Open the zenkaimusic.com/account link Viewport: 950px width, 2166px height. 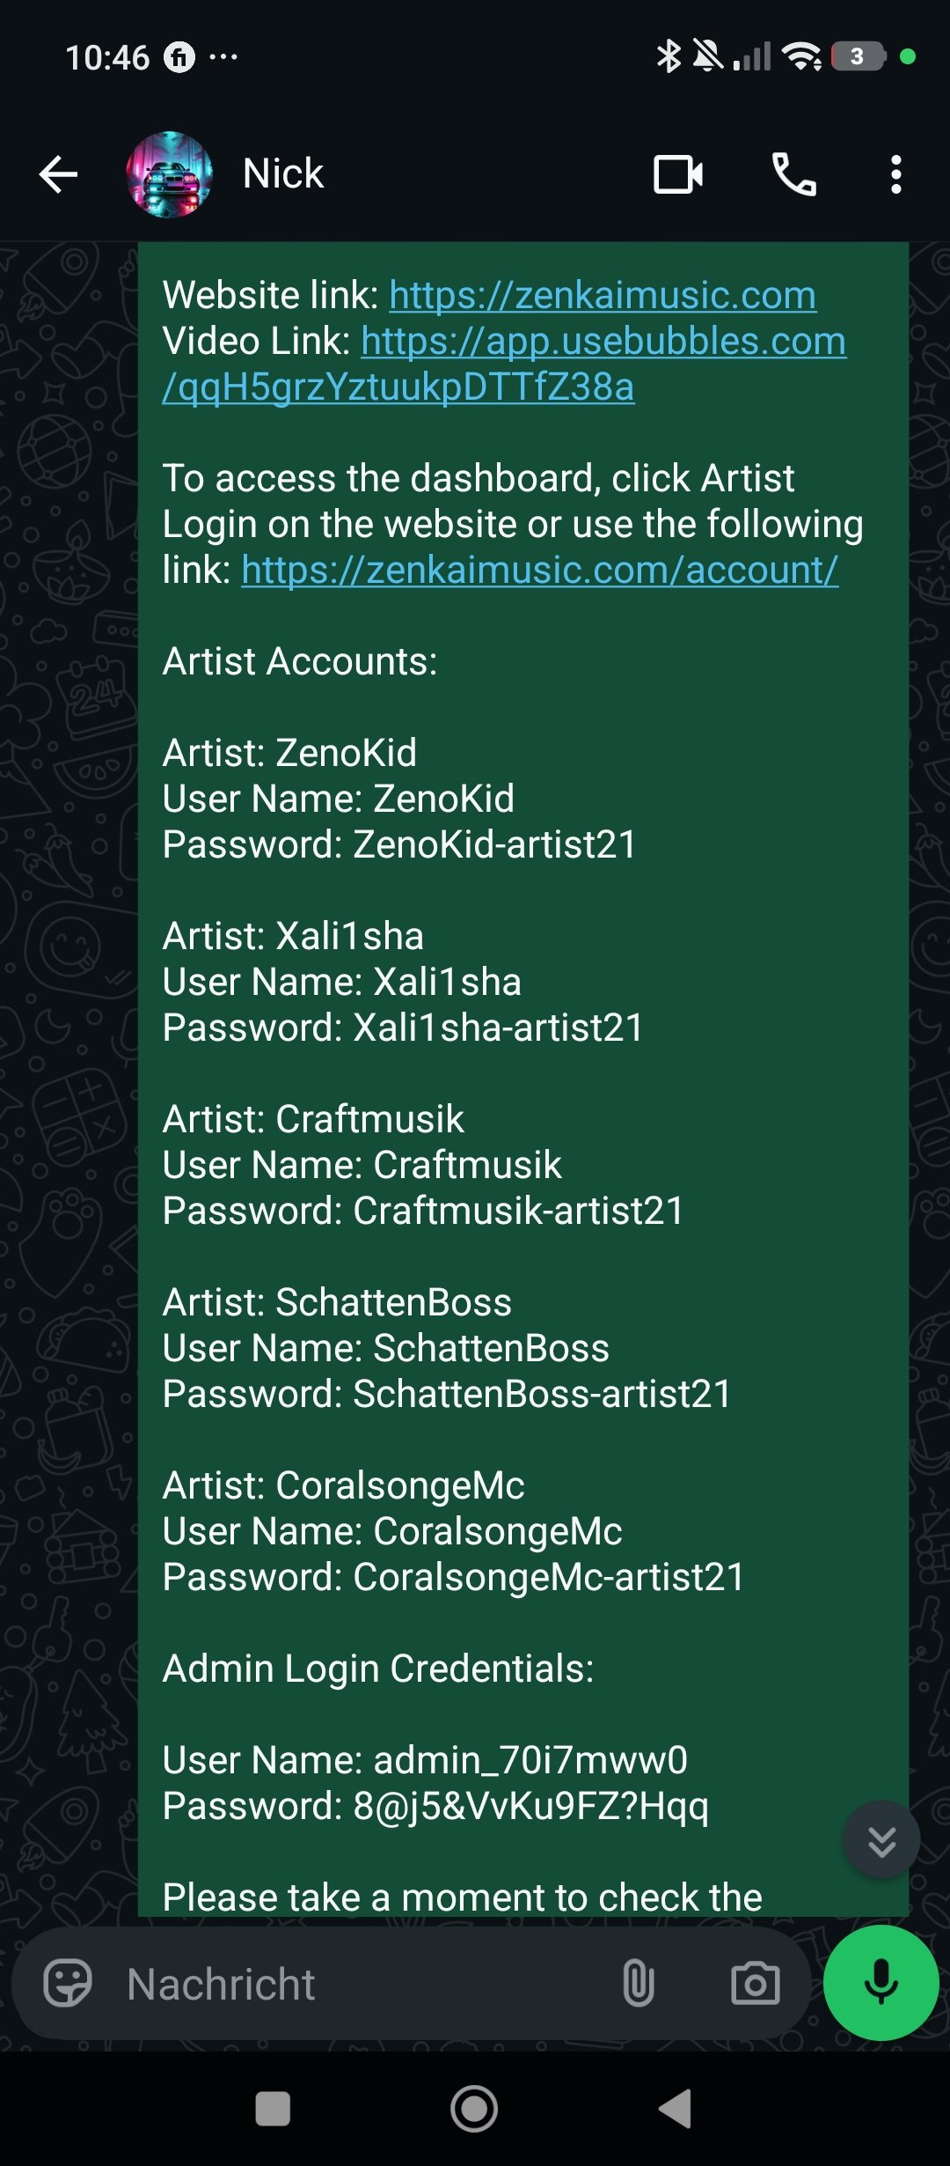(x=539, y=570)
